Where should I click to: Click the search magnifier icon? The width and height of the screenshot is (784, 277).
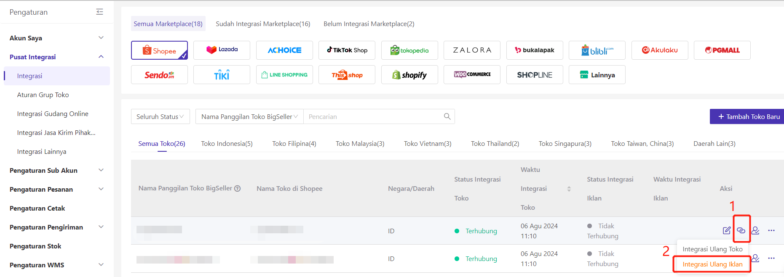pos(447,116)
